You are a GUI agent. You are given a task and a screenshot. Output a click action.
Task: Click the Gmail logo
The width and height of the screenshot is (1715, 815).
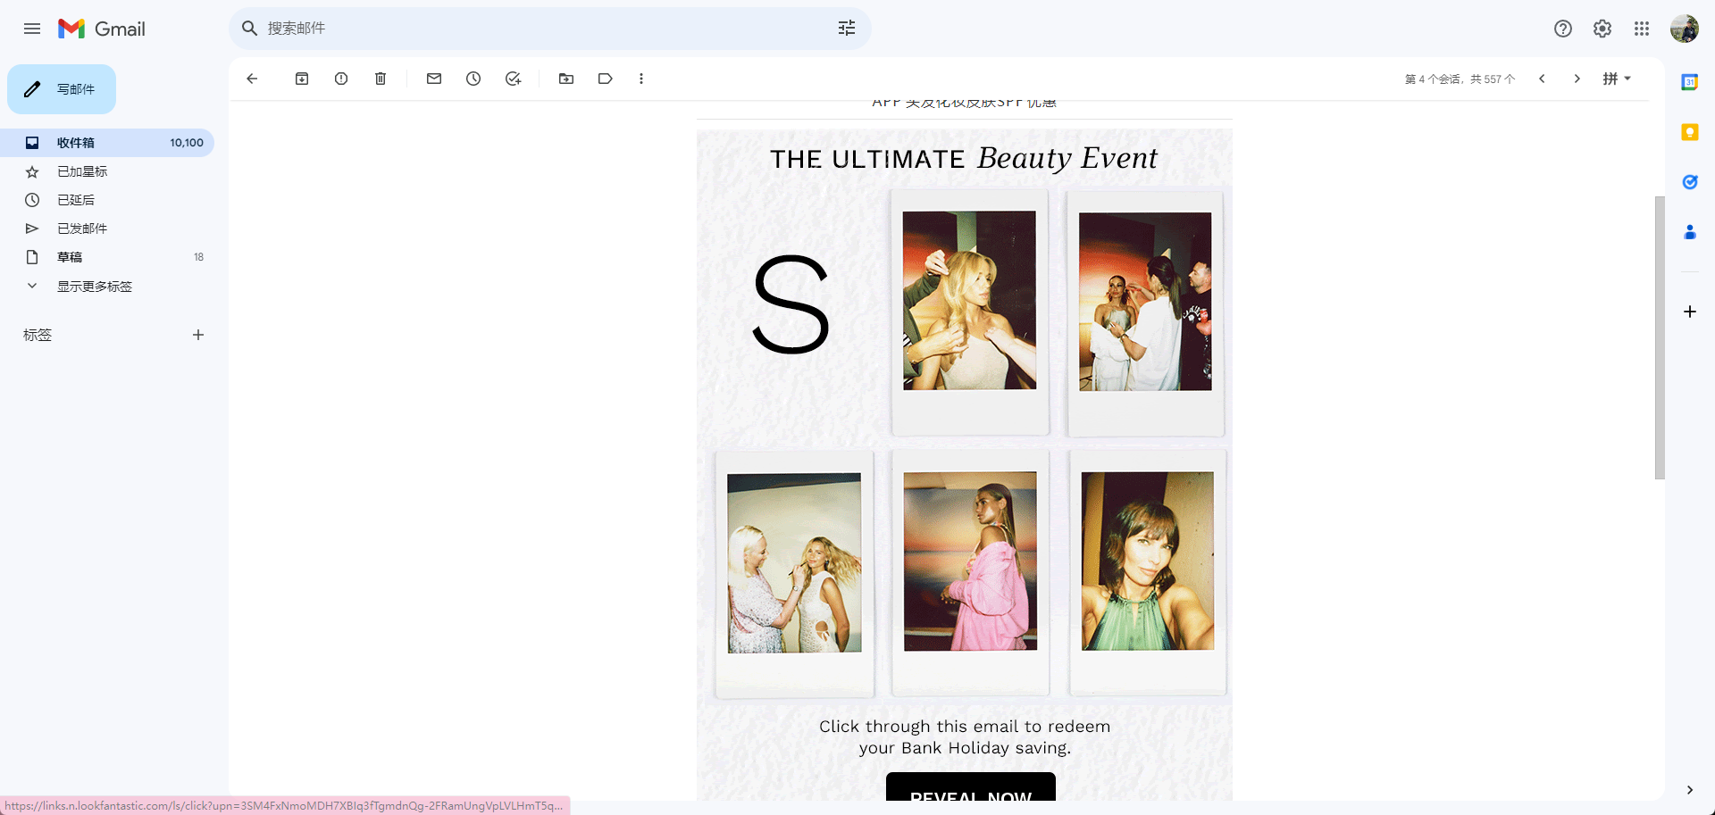click(x=102, y=29)
